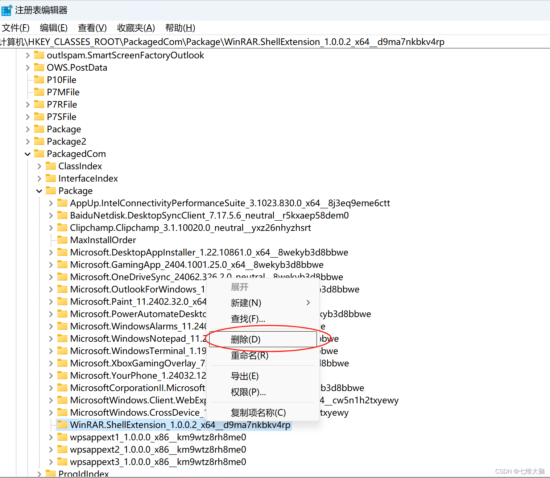Expand the Microsoft.GamingApp key
This screenshot has height=478, width=550.
coord(51,265)
